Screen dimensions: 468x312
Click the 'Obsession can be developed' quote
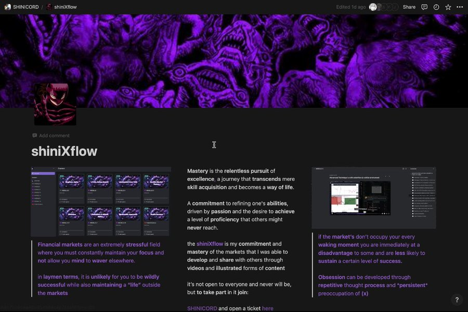coord(373,285)
